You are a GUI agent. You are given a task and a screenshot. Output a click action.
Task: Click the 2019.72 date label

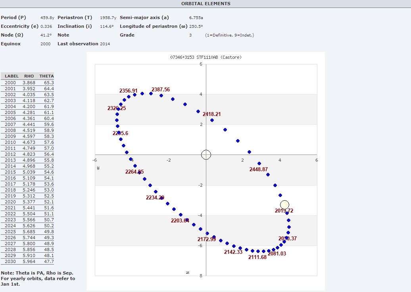coord(284,211)
